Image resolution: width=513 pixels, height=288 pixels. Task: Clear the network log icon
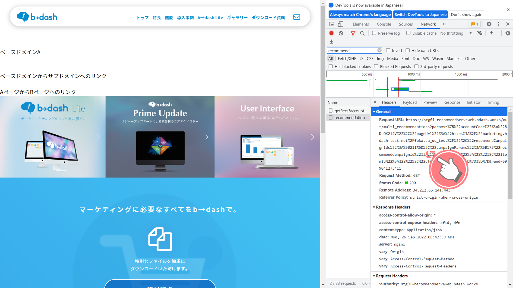pos(341,33)
